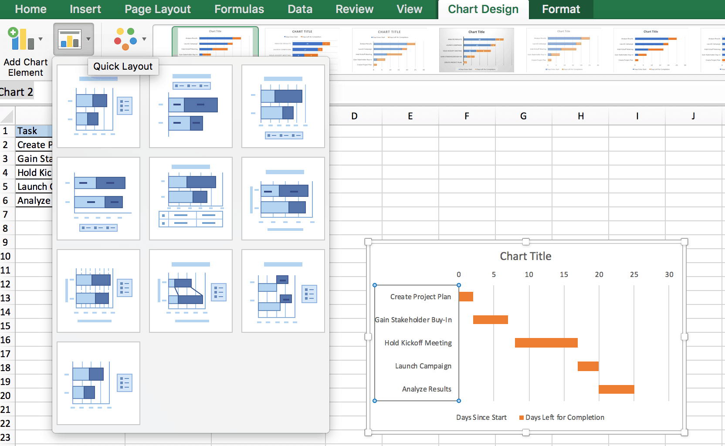
Task: Select the first layout in Quick Layout gallery
Action: click(98, 106)
